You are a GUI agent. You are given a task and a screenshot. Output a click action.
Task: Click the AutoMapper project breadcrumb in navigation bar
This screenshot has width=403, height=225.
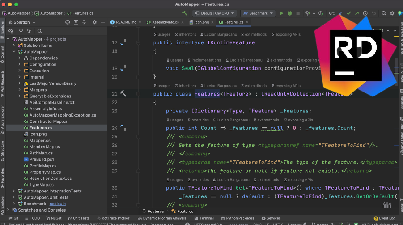tap(49, 13)
